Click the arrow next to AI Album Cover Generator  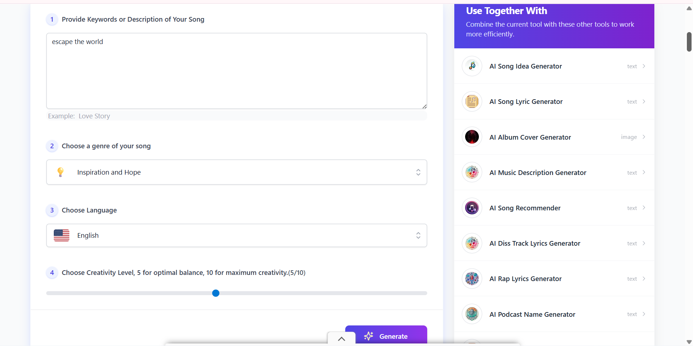pos(644,137)
